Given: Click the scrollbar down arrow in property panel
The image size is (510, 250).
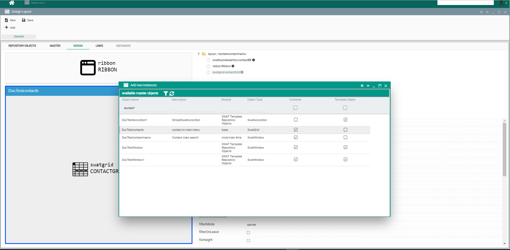Looking at the screenshot, I should point(504,244).
